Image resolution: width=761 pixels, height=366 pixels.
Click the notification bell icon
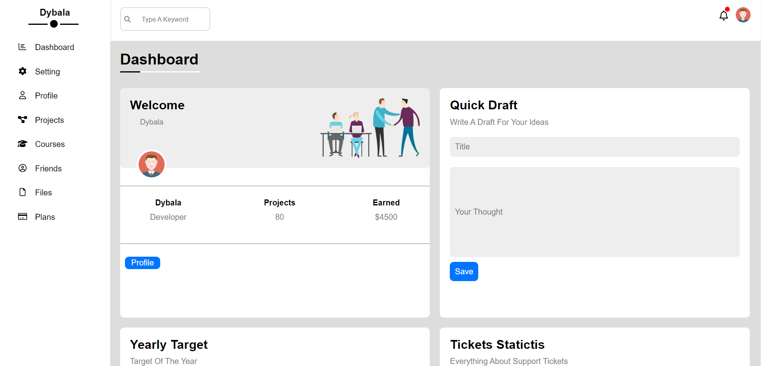pyautogui.click(x=723, y=15)
